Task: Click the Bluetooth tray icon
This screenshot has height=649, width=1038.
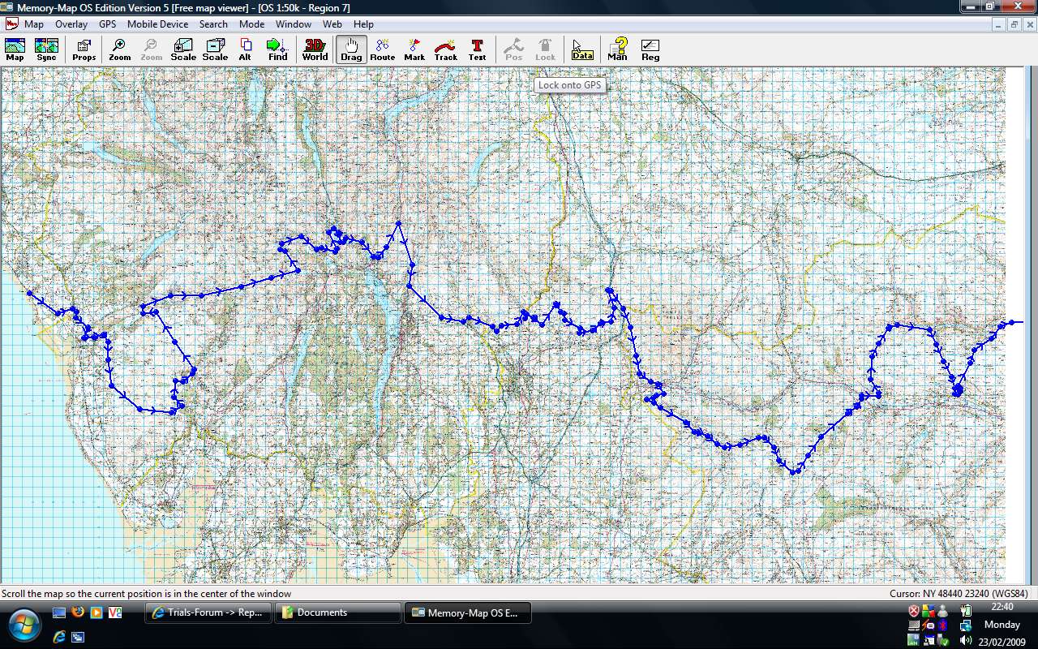Action: point(942,625)
